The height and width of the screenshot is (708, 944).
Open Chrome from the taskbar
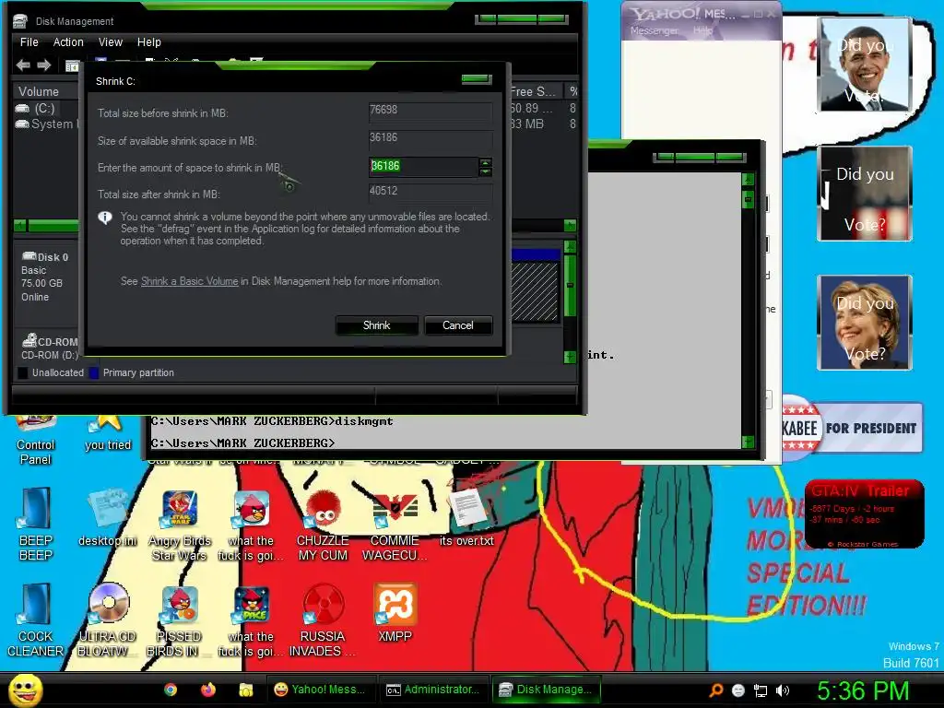171,690
